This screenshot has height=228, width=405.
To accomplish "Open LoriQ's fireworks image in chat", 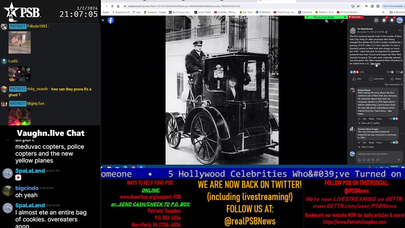I will [19, 74].
